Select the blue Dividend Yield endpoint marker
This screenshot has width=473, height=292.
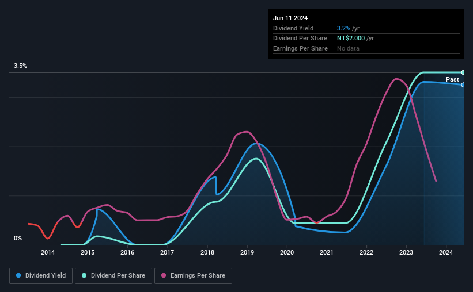(463, 85)
